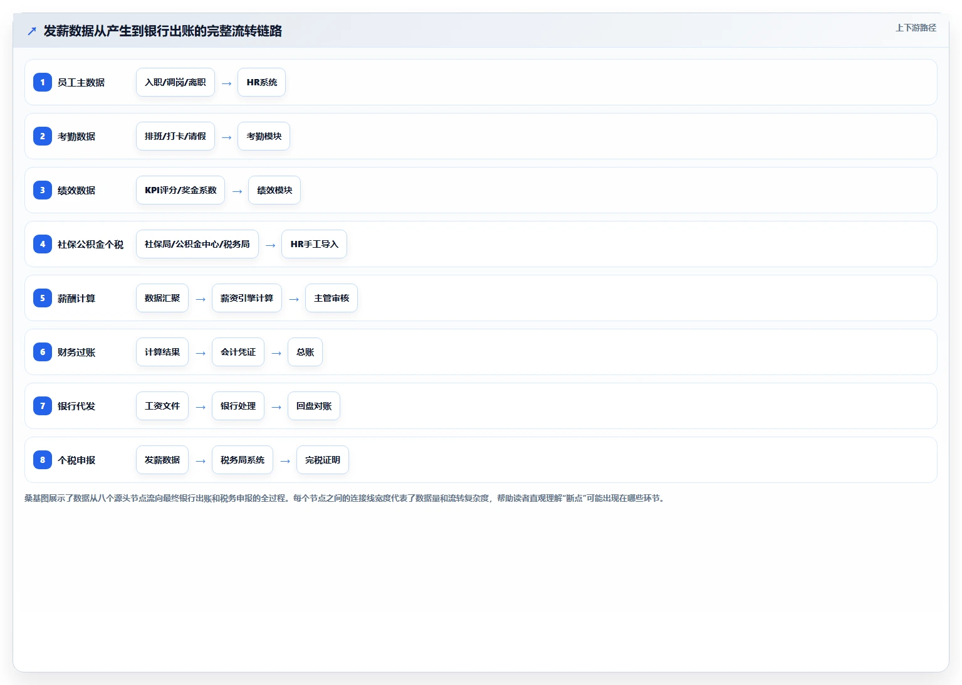This screenshot has height=685, width=962.
Task: Click the number 7 badge for 银行代发
Action: tap(43, 406)
